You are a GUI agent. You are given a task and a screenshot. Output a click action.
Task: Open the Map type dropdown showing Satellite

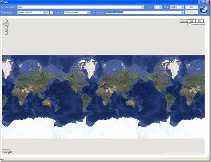tap(182, 7)
